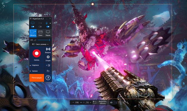The image size is (187, 111).
Task: Toggle webcam capture switch under the camera icon
Action: pyautogui.click(x=40, y=27)
